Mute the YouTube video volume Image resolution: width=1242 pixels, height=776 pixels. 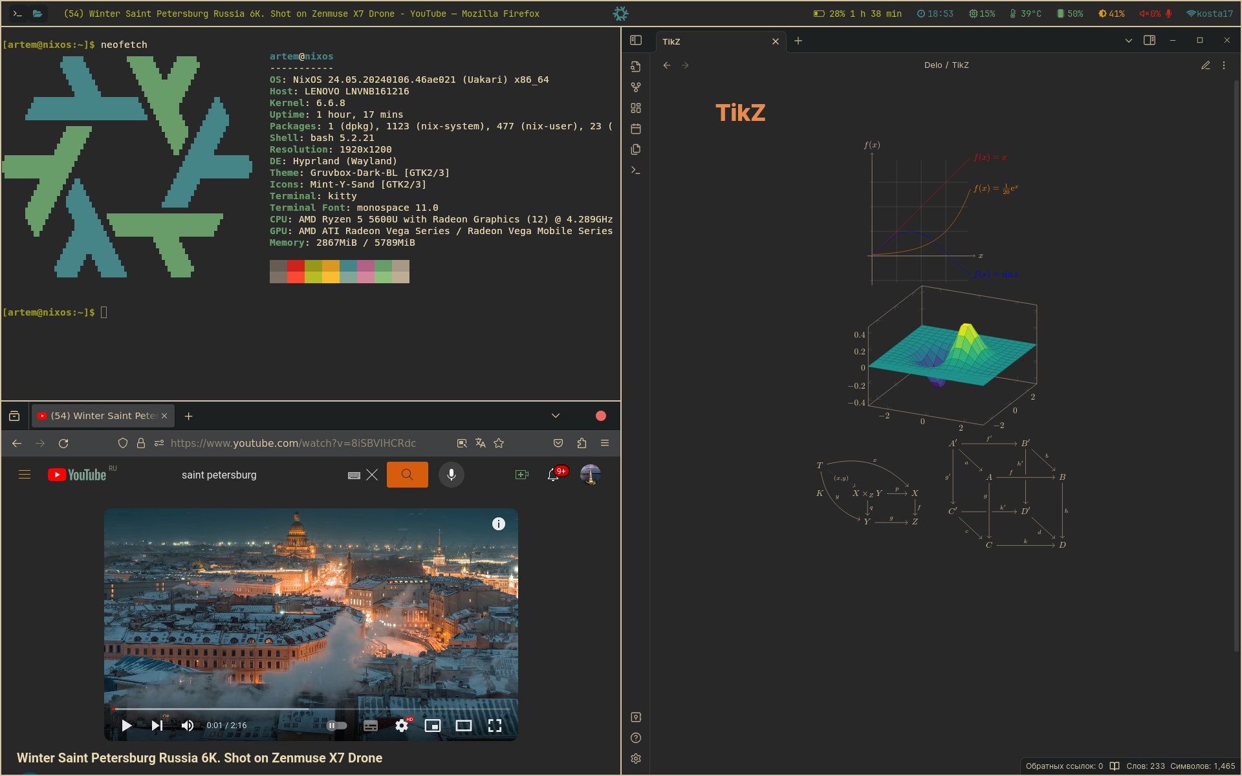pyautogui.click(x=188, y=726)
